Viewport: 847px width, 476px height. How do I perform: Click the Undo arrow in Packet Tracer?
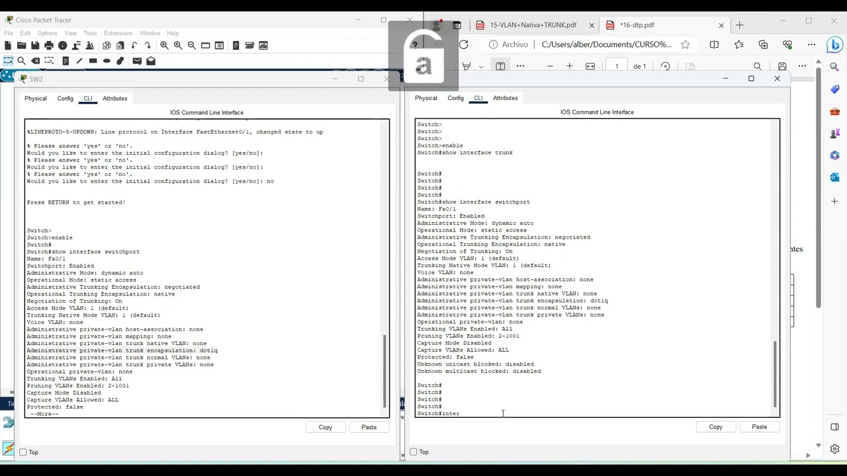click(x=134, y=46)
